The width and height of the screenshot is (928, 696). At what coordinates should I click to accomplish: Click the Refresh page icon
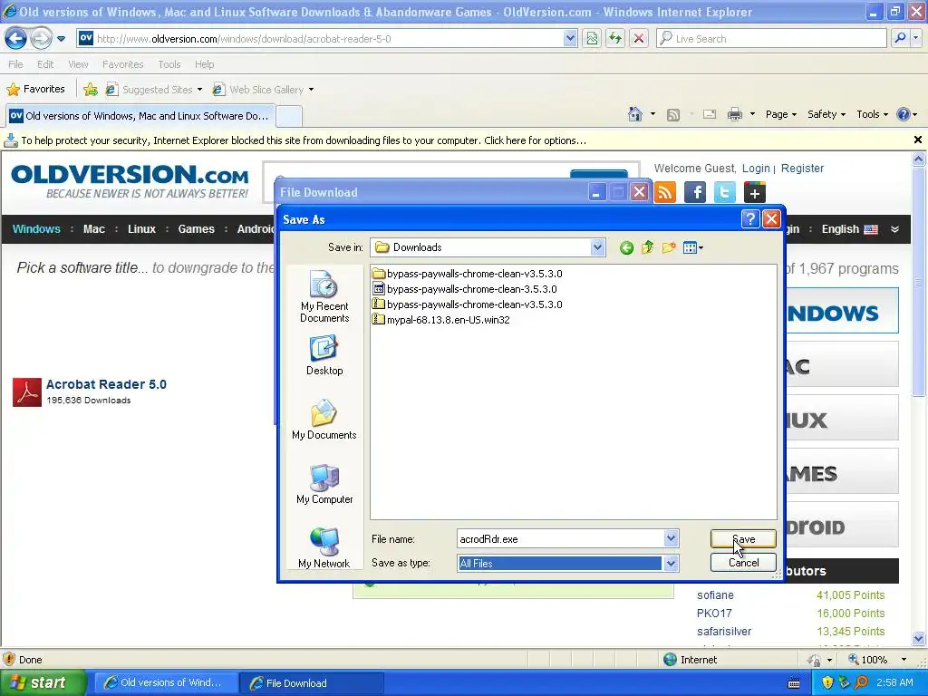pos(615,38)
